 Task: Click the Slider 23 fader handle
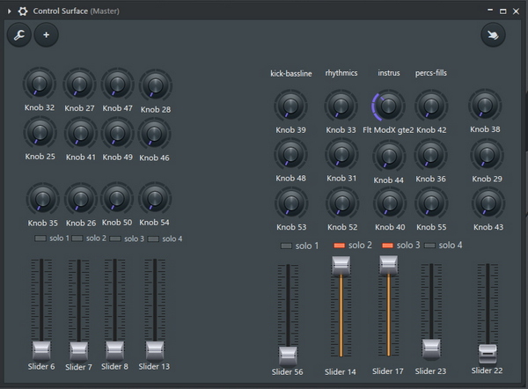431,349
